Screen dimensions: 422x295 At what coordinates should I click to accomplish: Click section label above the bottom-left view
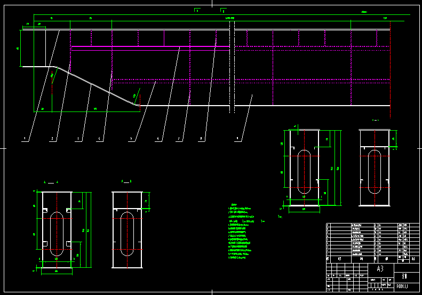(51, 182)
